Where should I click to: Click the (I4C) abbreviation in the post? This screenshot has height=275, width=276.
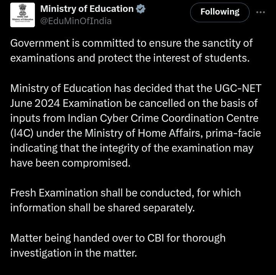22,133
